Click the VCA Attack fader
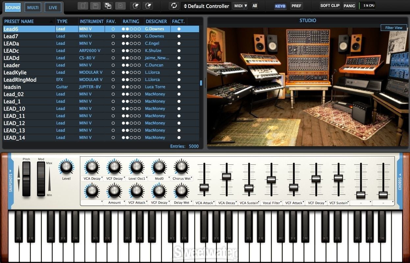This screenshot has height=263, width=410. coord(204,187)
